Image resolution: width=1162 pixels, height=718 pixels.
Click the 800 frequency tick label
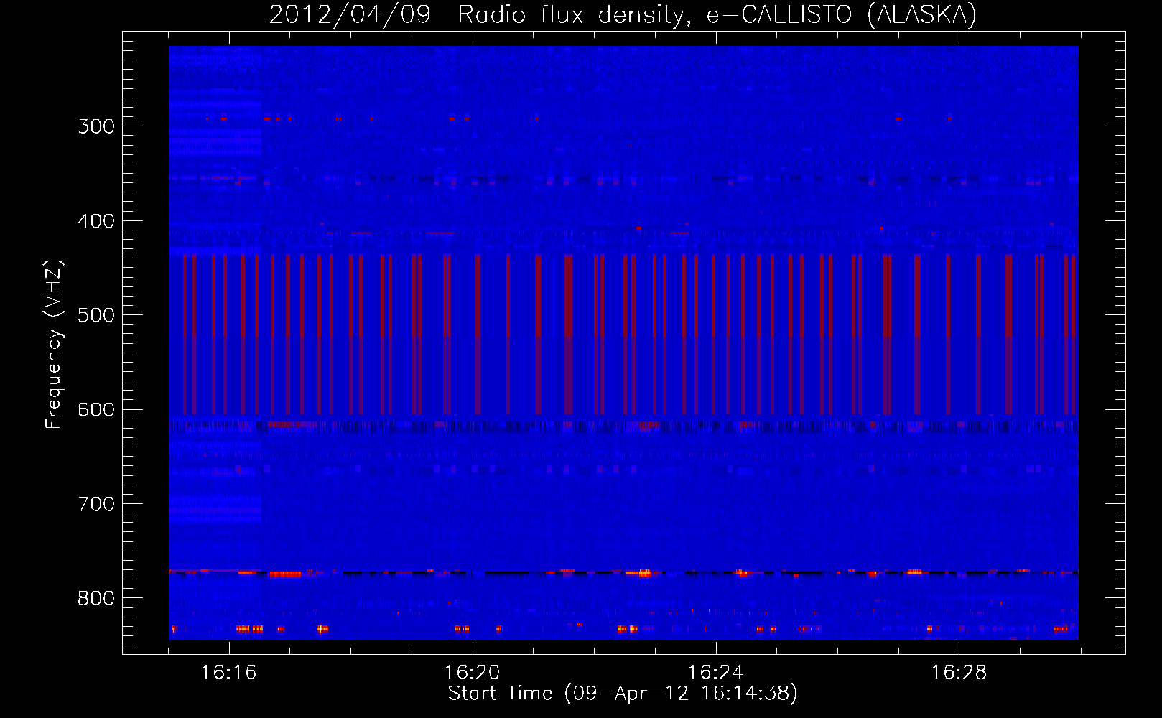(x=96, y=599)
